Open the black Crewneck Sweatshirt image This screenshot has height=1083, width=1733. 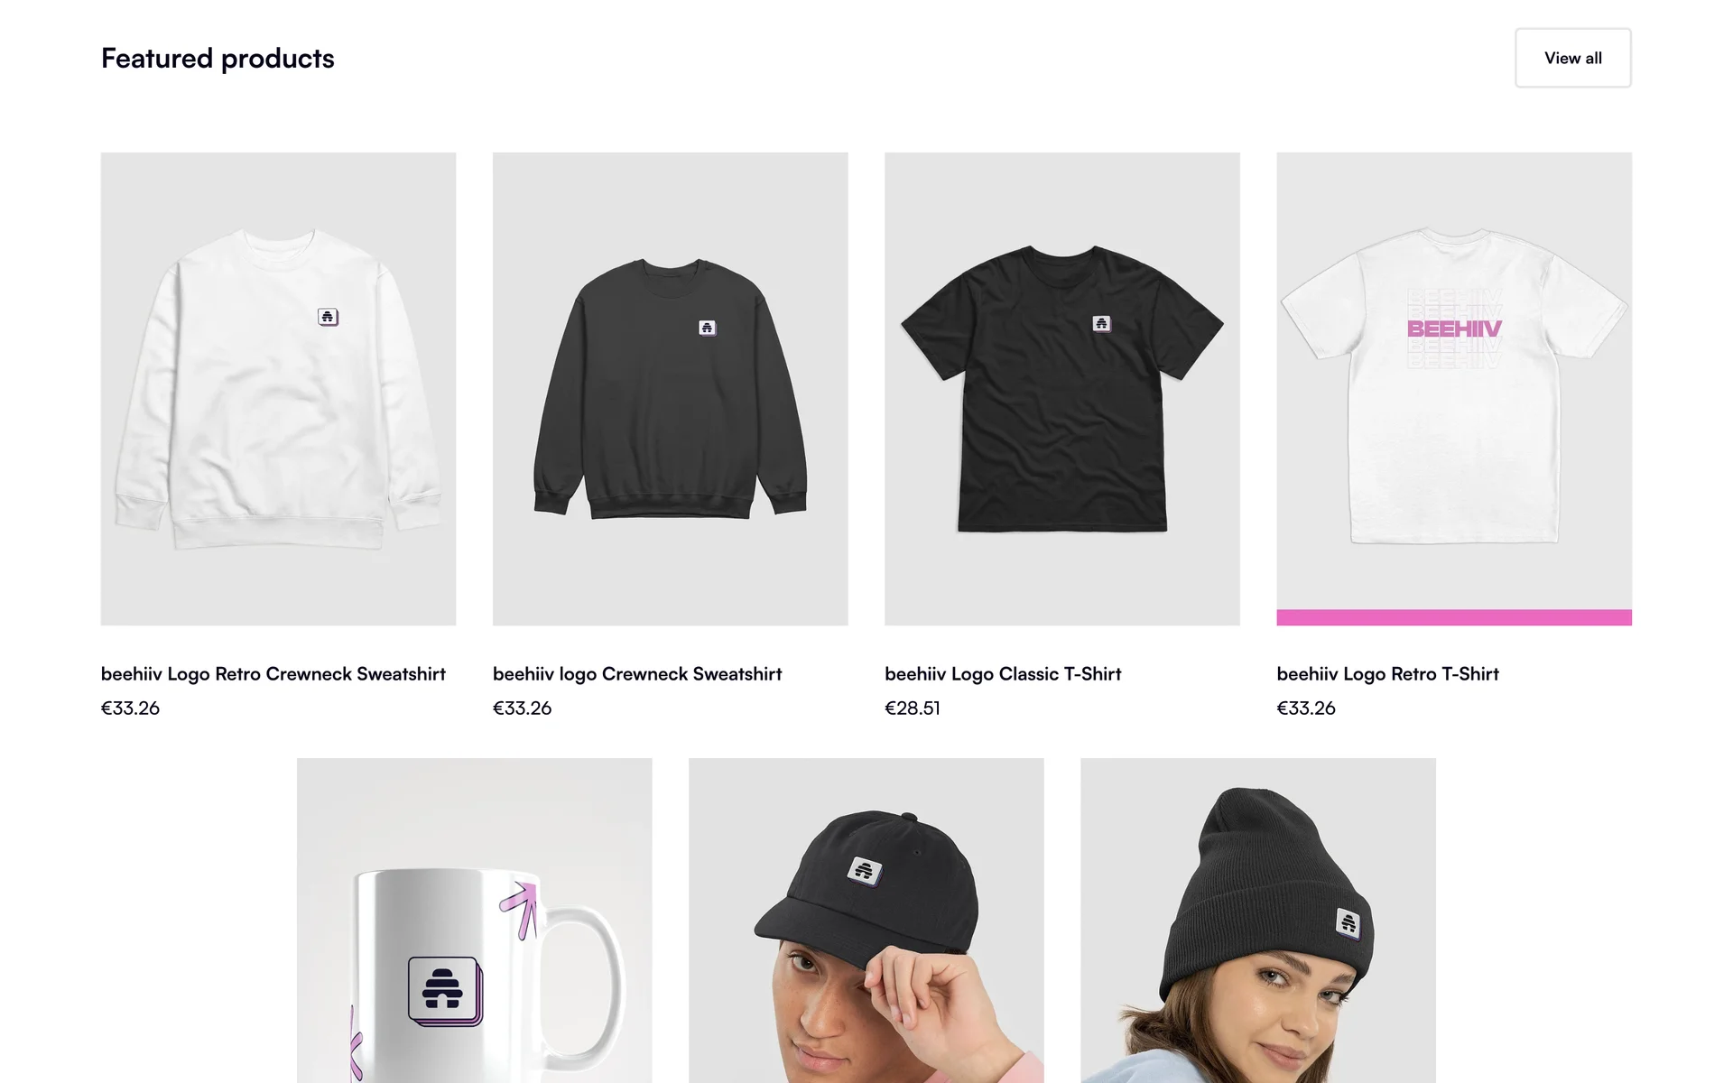pyautogui.click(x=670, y=389)
